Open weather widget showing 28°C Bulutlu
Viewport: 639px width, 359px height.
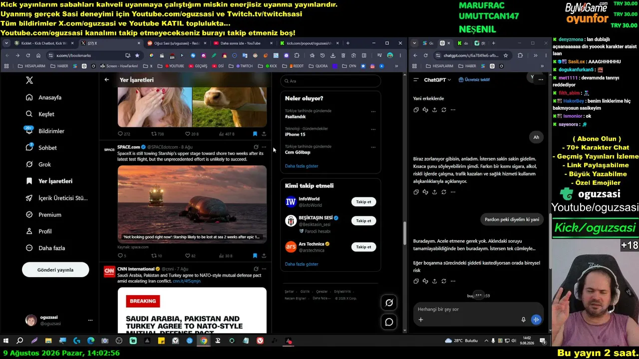click(x=461, y=341)
